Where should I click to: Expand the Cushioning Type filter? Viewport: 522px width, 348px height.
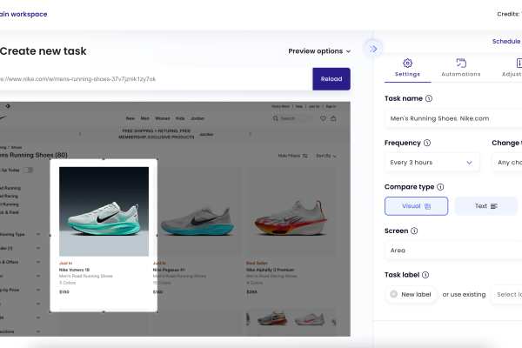[20, 234]
